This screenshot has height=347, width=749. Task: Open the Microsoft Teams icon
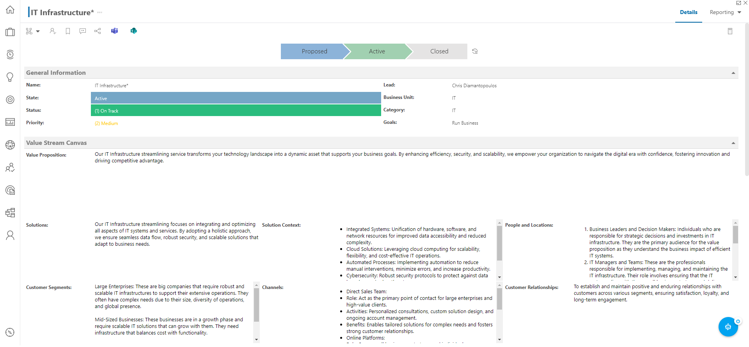[114, 31]
